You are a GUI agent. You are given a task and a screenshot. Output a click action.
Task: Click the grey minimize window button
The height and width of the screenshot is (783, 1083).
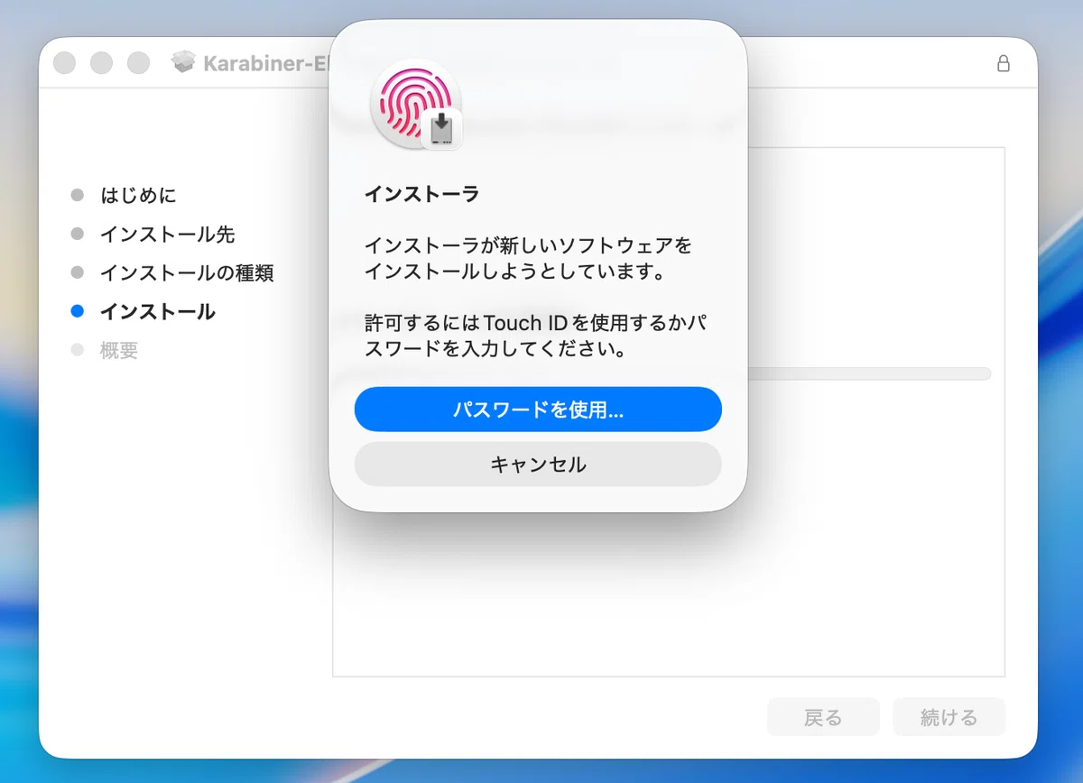click(x=102, y=63)
